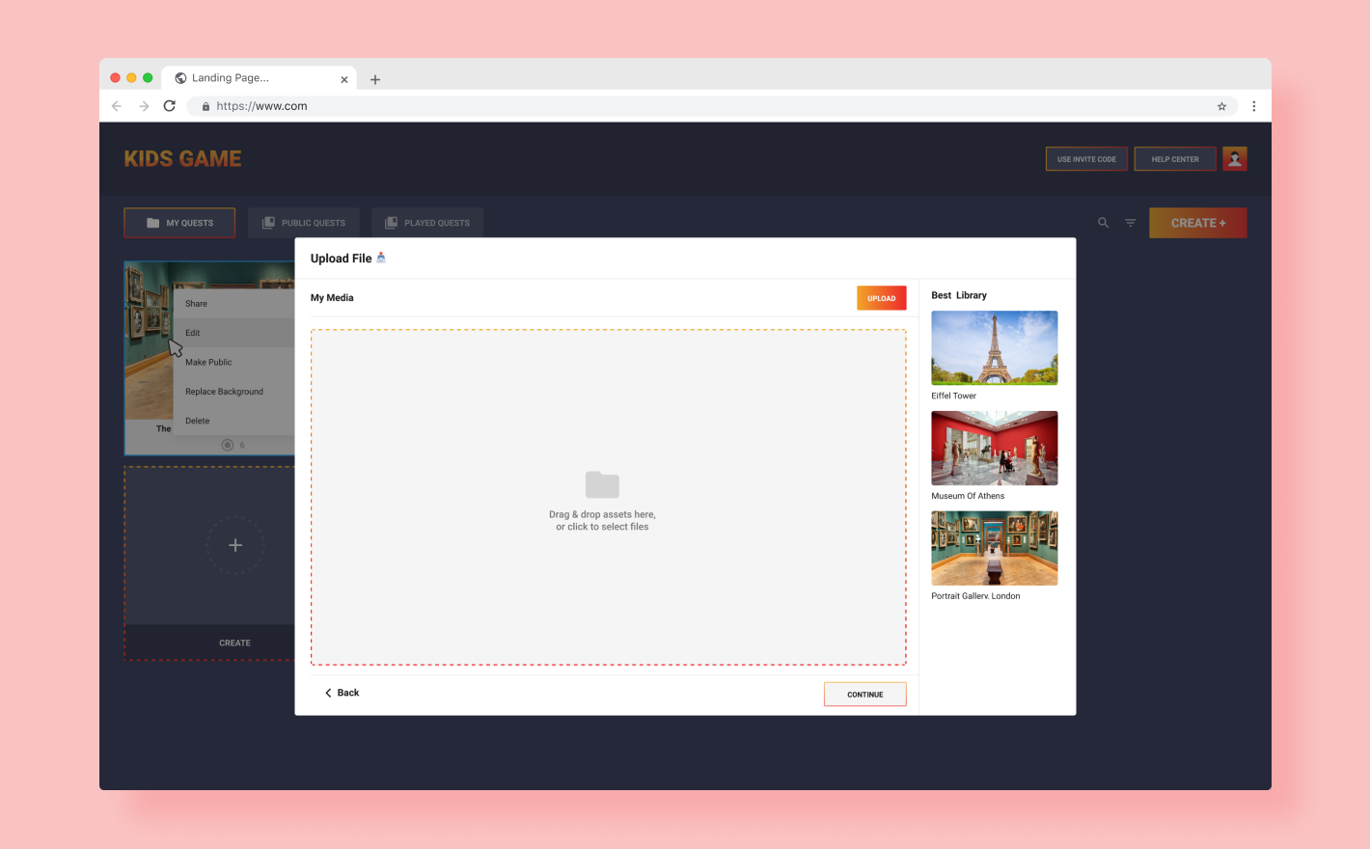Bookmark page with star icon

1221,106
